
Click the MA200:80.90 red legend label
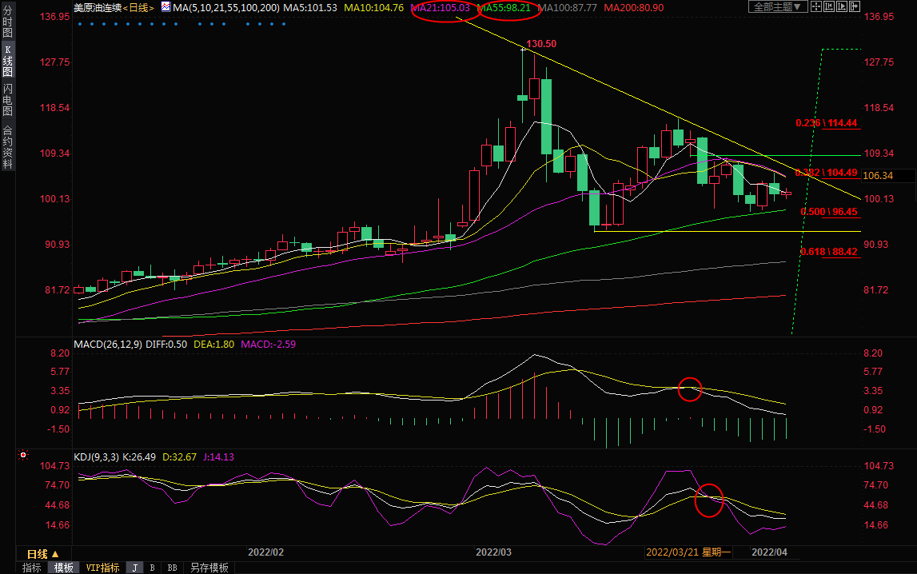[x=633, y=7]
